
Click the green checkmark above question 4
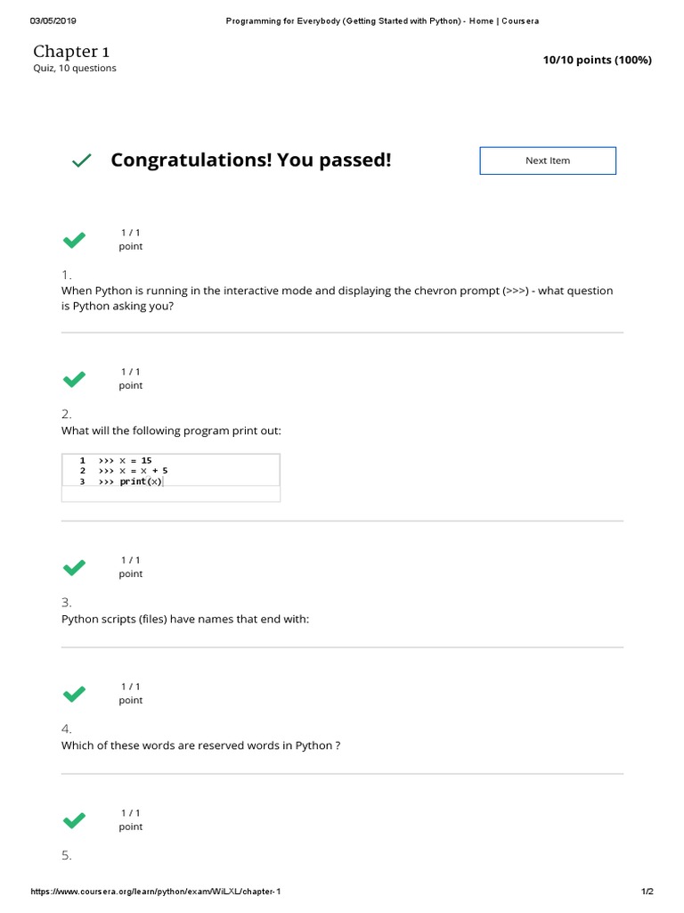coord(74,694)
